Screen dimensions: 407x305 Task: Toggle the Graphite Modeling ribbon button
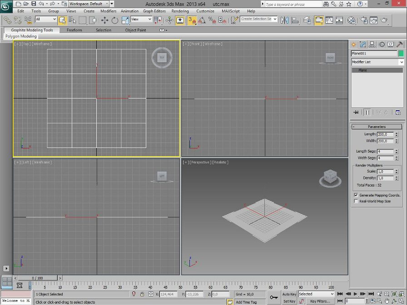pos(319,20)
